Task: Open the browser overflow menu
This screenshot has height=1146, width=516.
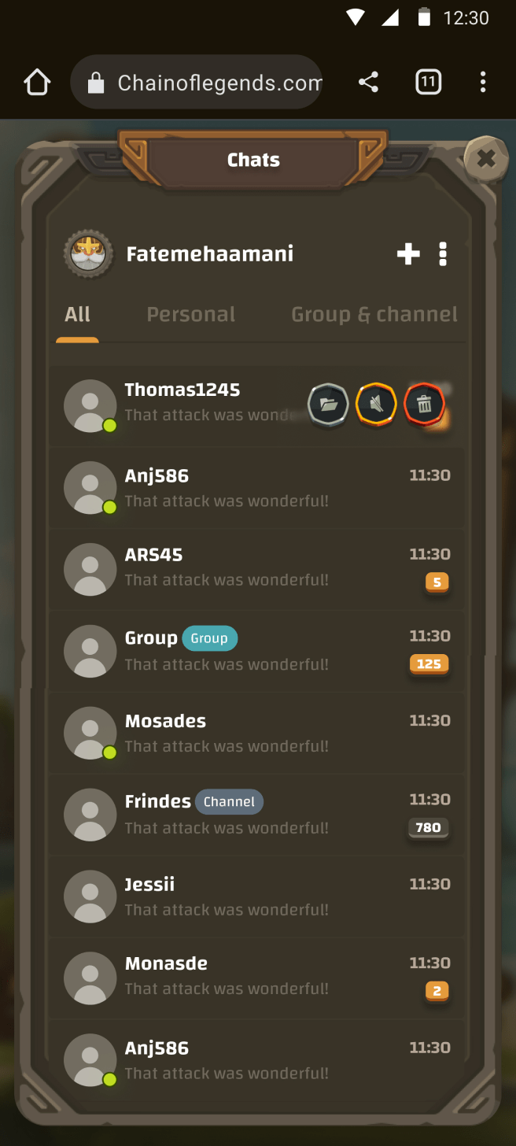Action: click(x=483, y=82)
